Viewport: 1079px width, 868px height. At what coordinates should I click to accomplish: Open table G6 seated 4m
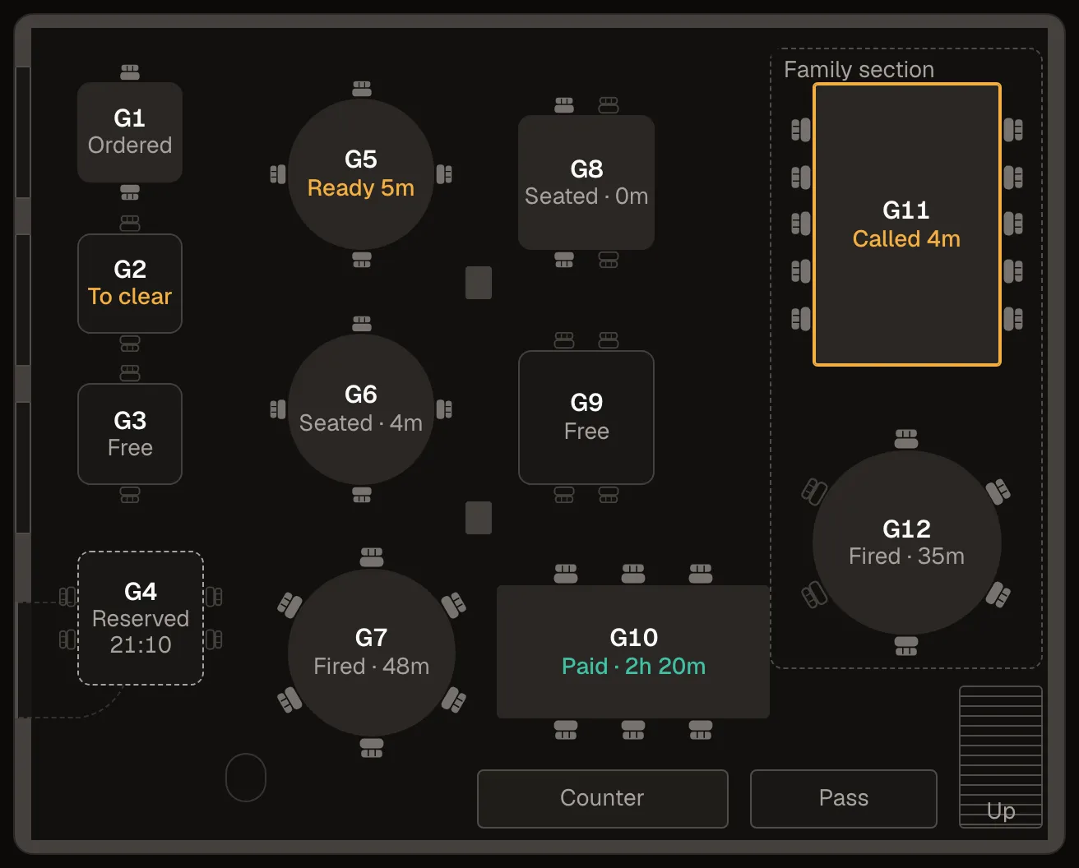[x=361, y=409]
